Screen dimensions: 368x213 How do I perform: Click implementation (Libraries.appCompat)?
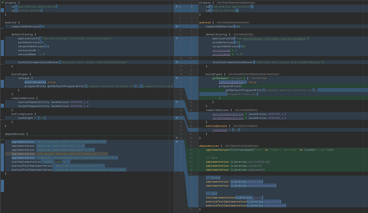tap(235, 170)
